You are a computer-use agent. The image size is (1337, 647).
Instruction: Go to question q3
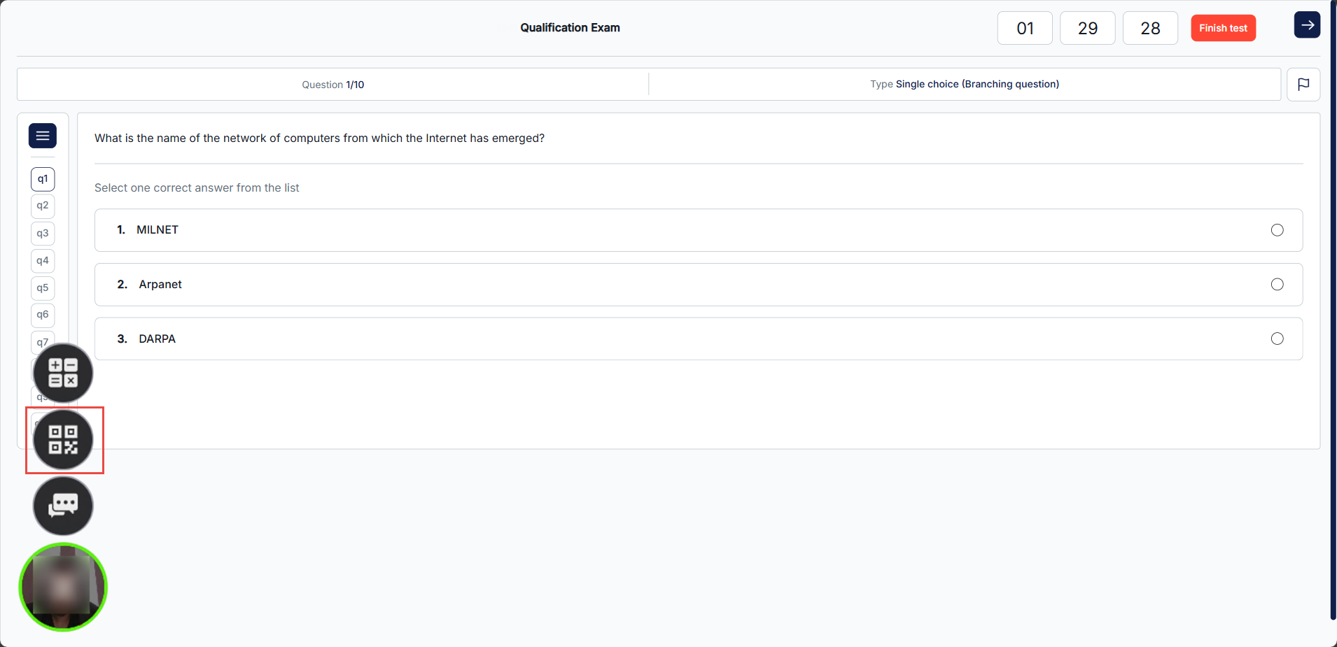pos(43,233)
